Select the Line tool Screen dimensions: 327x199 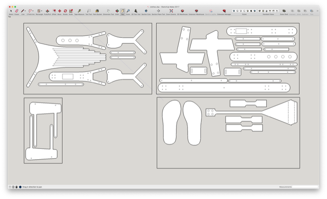(x=23, y=11)
